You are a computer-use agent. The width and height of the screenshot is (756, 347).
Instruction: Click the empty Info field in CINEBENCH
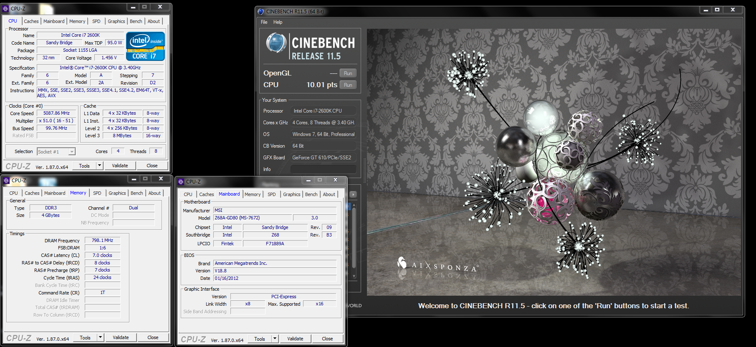[323, 169]
